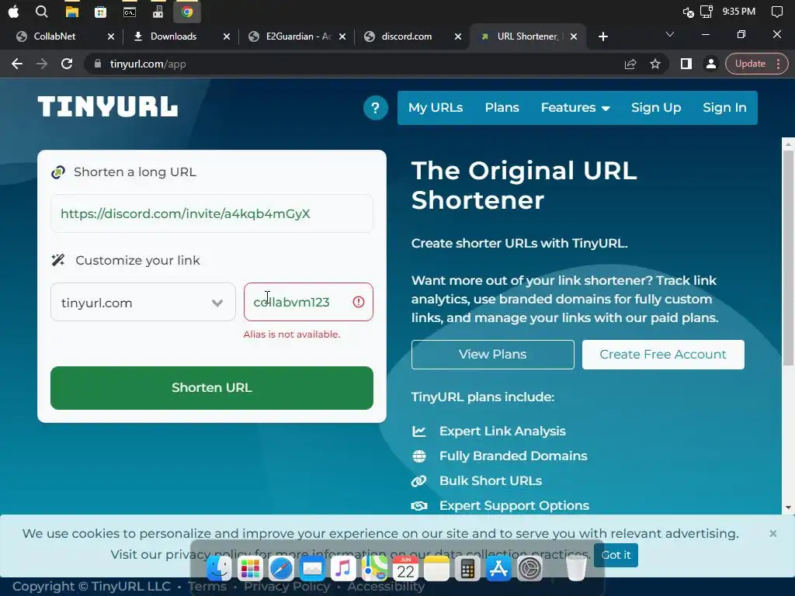795x596 pixels.
Task: Click the alias error warning icon
Action: click(x=359, y=302)
